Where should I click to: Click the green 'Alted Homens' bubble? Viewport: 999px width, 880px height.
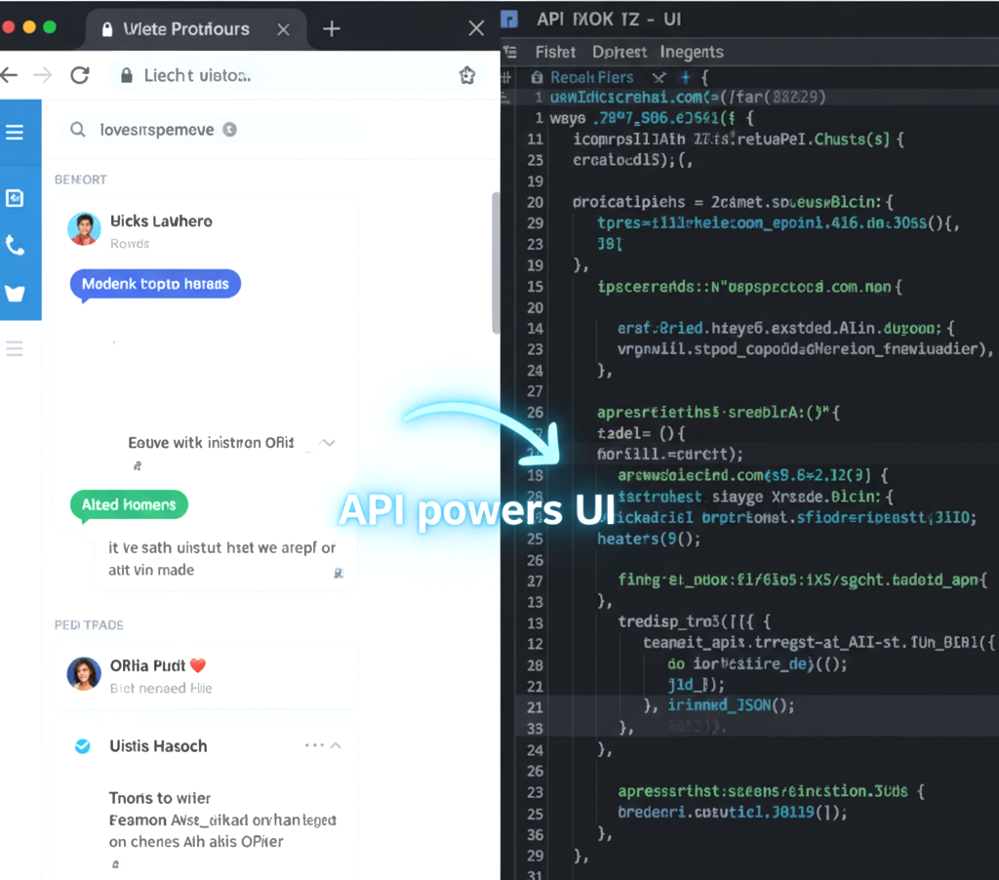[129, 504]
